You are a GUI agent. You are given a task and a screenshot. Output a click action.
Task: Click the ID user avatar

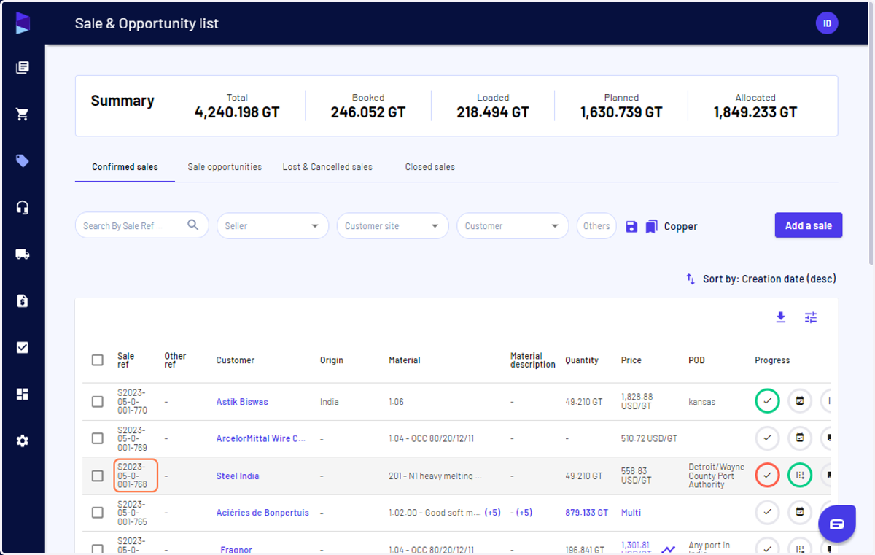click(827, 23)
